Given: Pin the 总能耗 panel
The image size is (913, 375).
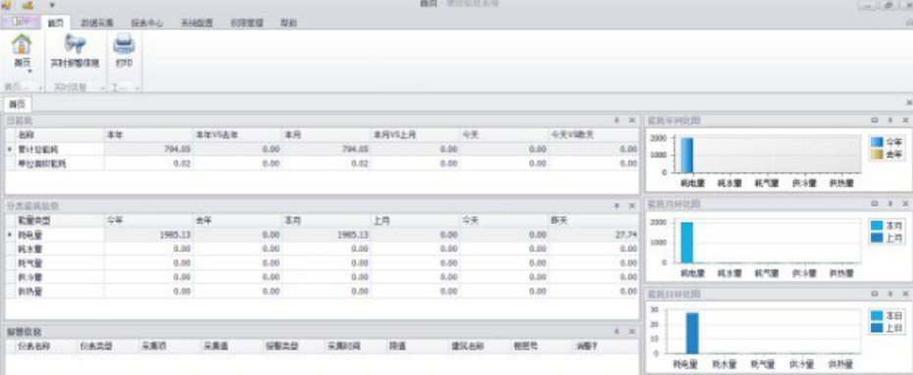Looking at the screenshot, I should 617,120.
